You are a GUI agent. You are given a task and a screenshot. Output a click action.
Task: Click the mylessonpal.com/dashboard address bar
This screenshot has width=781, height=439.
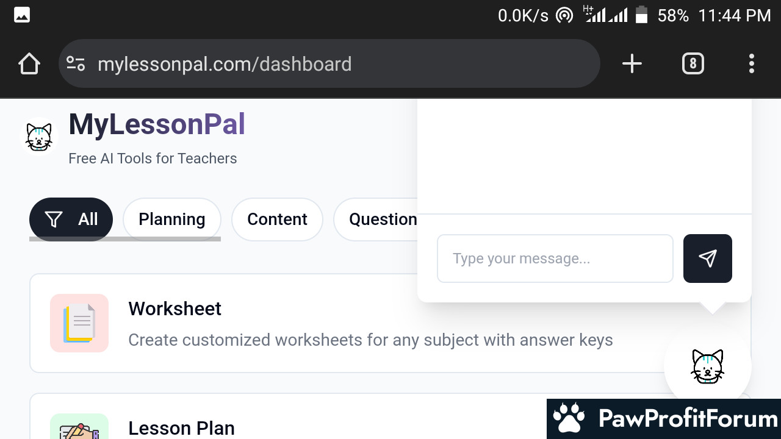pos(329,63)
